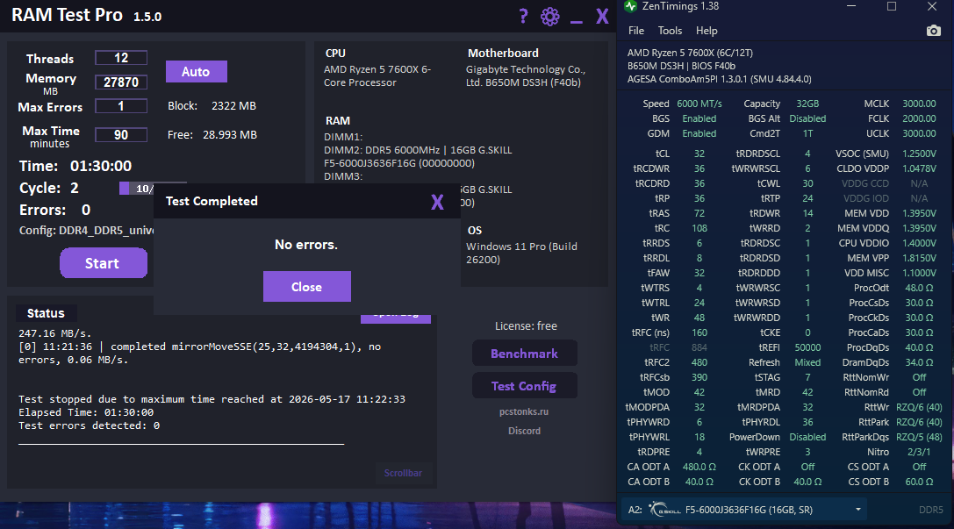Open Test Config
Image resolution: width=954 pixels, height=529 pixels.
525,385
